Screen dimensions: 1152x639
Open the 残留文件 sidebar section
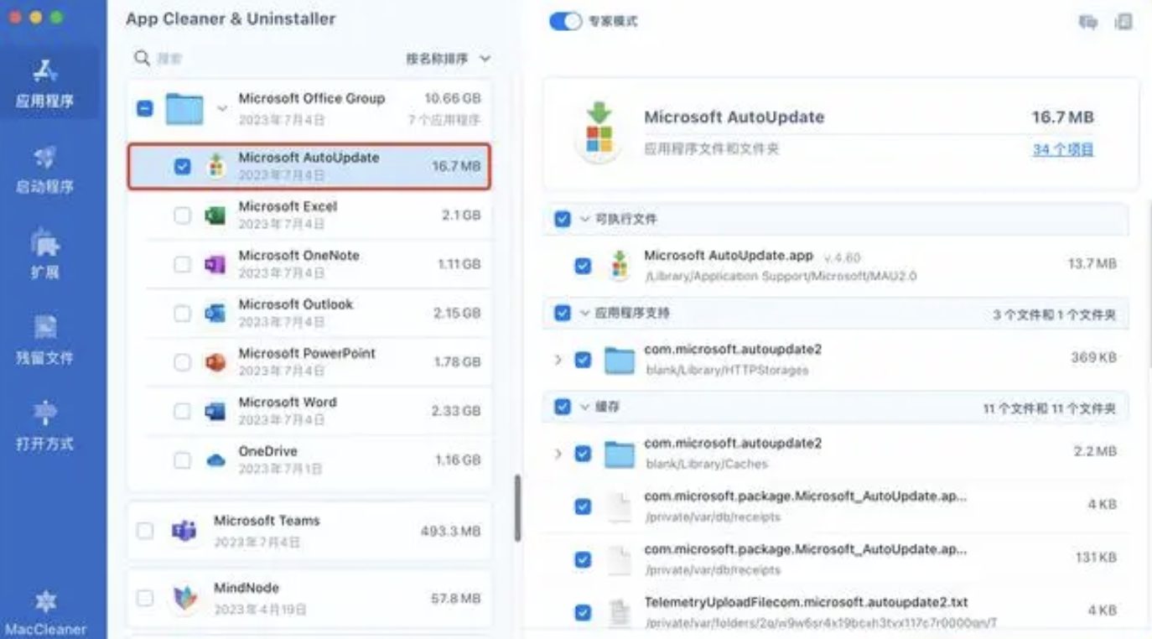click(x=45, y=341)
